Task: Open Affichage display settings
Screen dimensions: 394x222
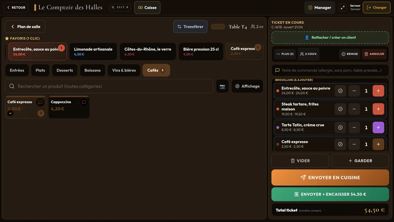Action: pos(247,86)
